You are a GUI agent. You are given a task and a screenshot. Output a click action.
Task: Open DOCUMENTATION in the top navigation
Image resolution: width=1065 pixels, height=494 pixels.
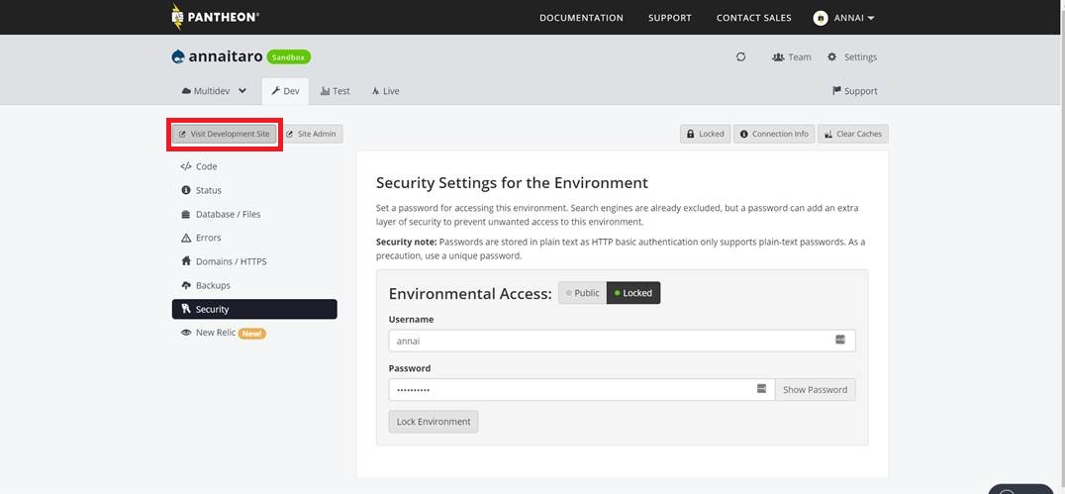pyautogui.click(x=581, y=19)
